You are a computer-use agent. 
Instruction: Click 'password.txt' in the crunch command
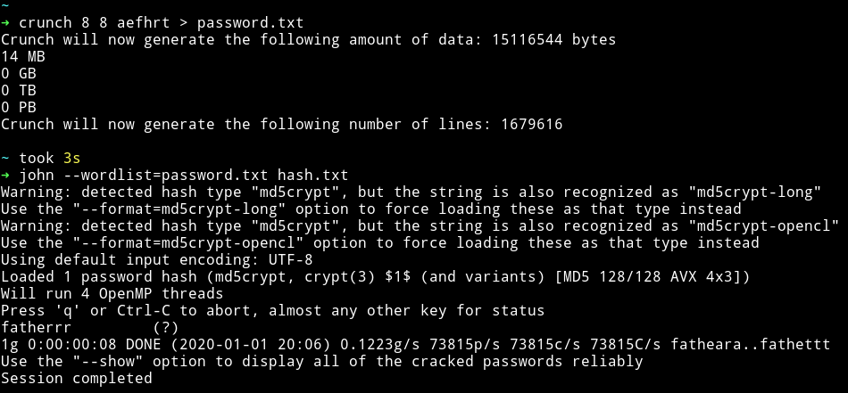point(251,23)
